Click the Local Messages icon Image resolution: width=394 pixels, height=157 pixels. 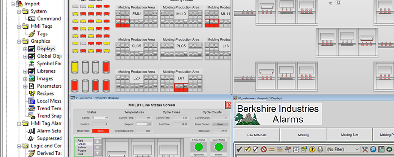point(32,101)
